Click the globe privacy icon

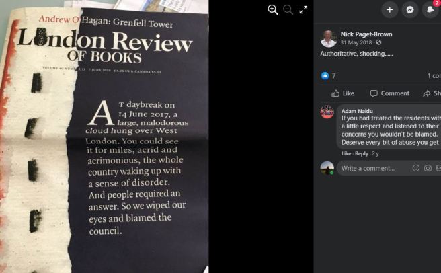[x=379, y=42]
